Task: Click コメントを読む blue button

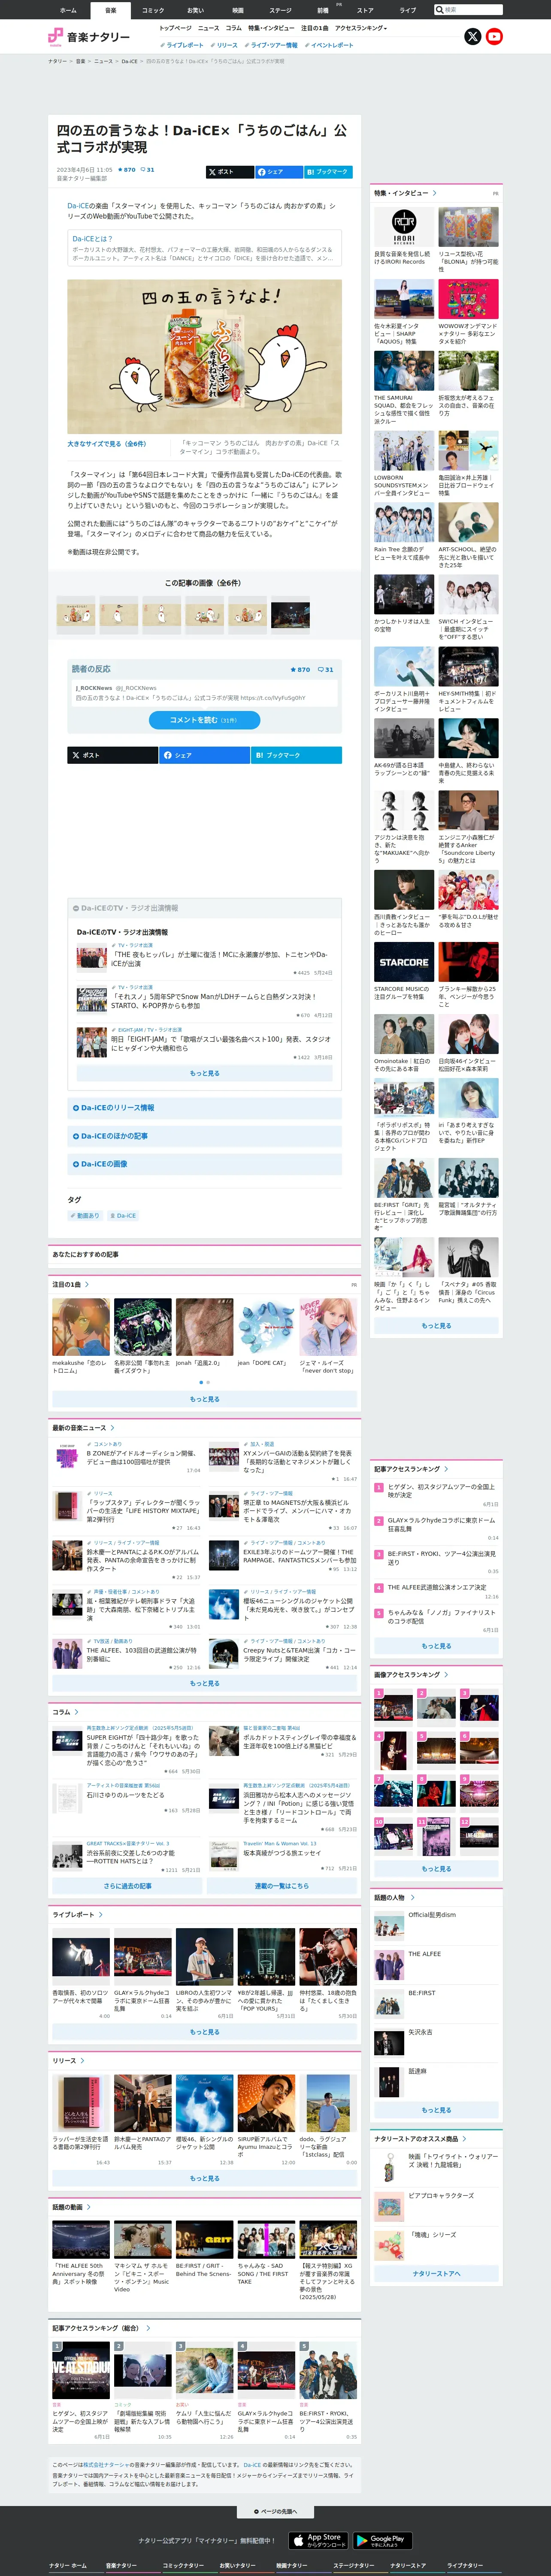Action: click(x=204, y=720)
